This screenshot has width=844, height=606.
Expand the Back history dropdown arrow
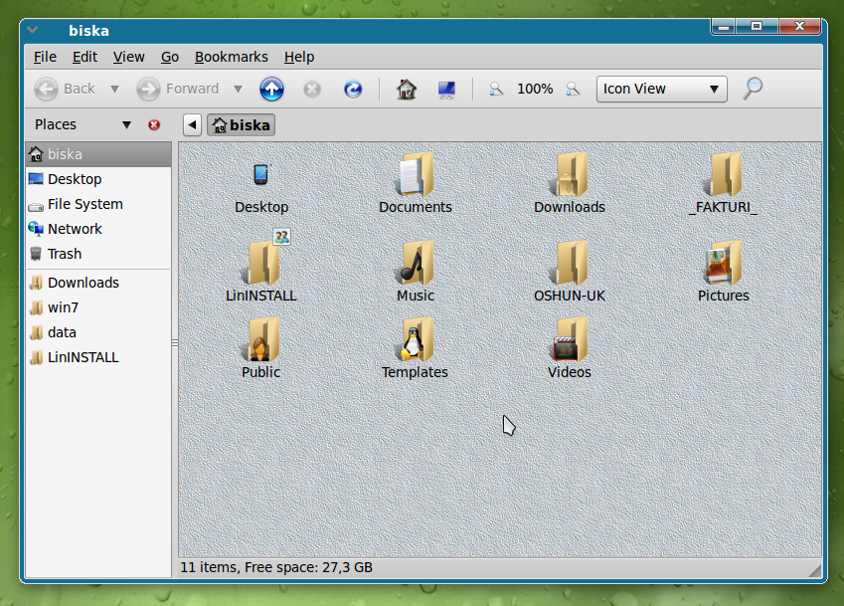point(114,89)
